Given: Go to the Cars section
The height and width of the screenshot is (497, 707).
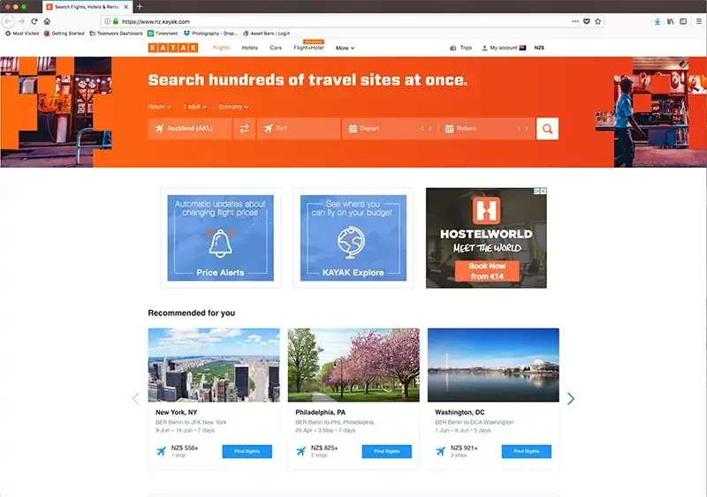Looking at the screenshot, I should [x=276, y=48].
